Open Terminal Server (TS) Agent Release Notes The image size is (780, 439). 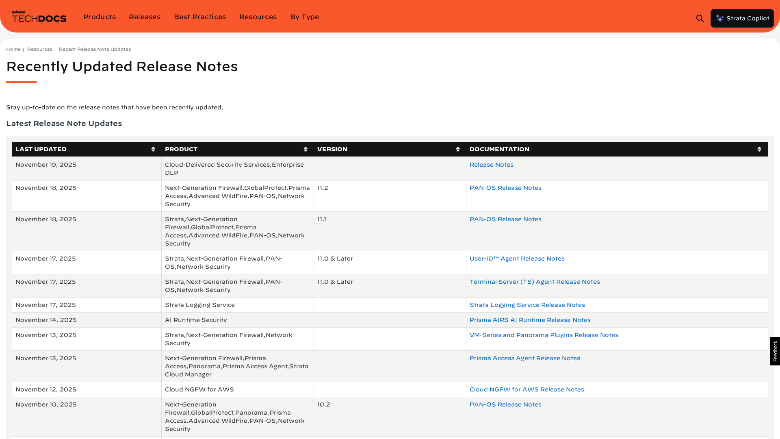click(x=535, y=282)
